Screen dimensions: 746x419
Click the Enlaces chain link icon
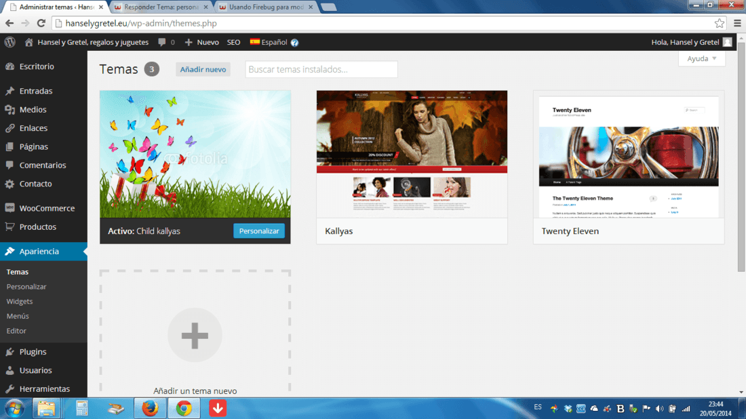tap(9, 128)
